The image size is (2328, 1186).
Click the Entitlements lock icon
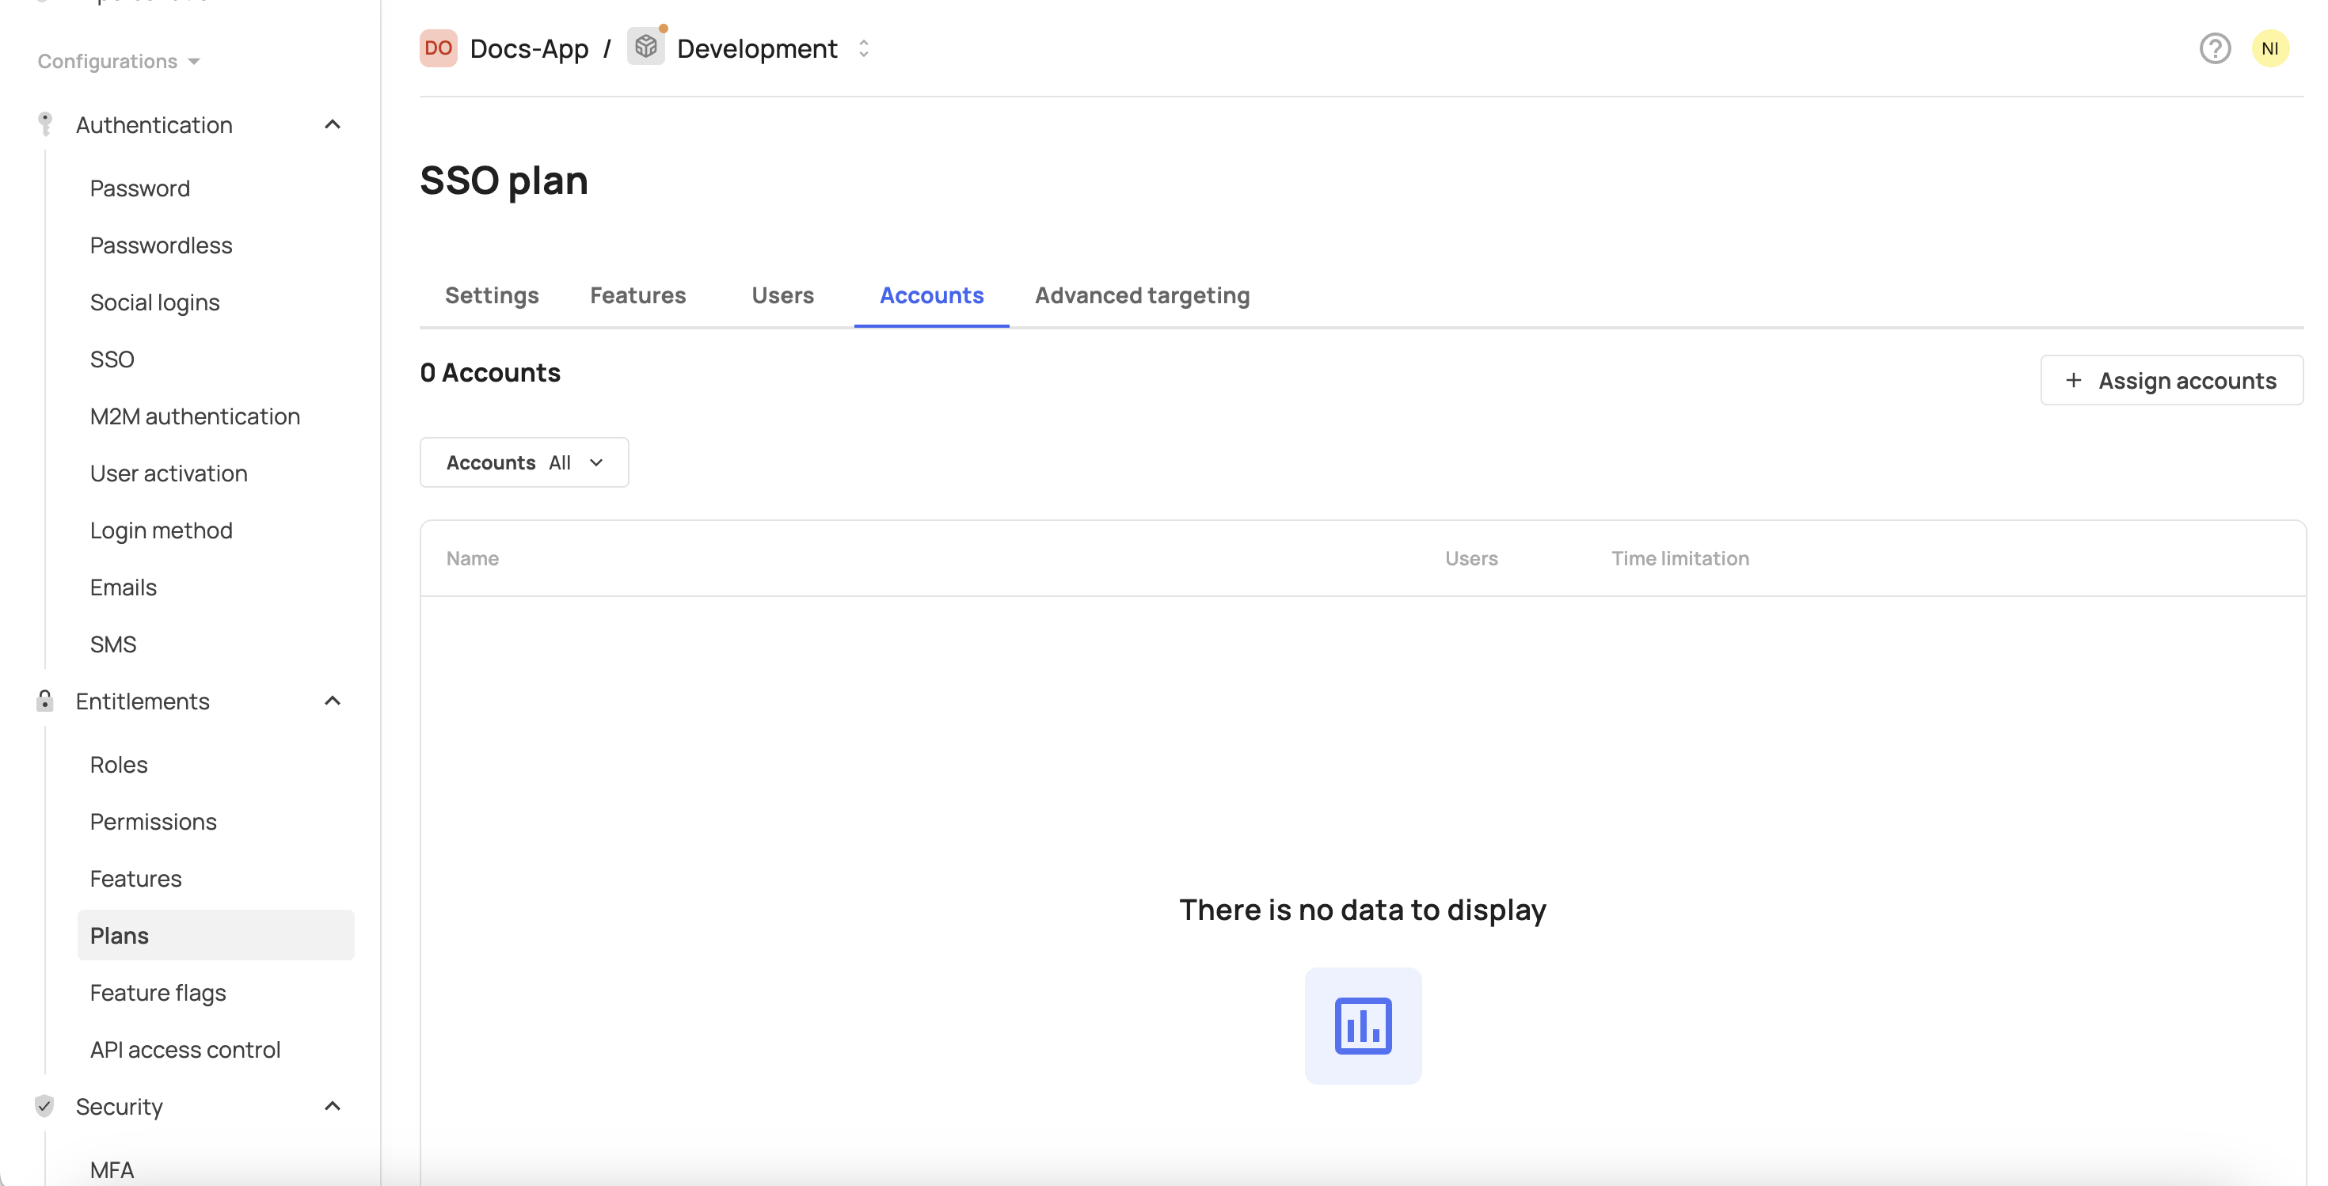click(x=45, y=701)
